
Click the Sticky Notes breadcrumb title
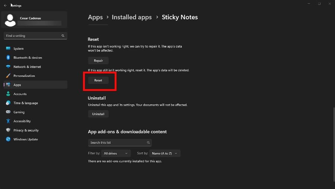pos(180,17)
